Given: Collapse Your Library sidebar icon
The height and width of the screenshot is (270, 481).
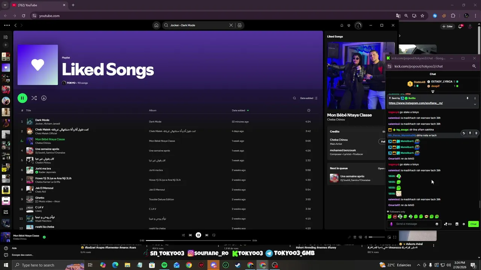Looking at the screenshot, I should (x=6, y=37).
